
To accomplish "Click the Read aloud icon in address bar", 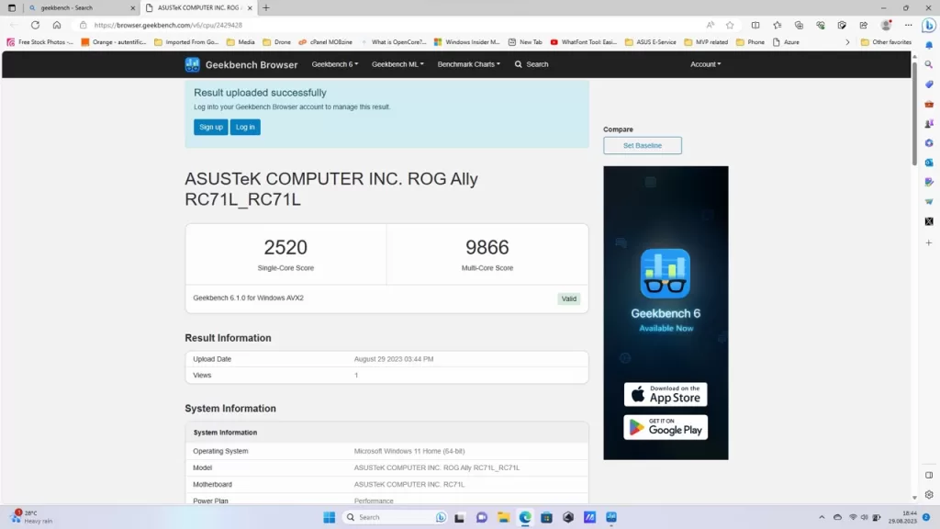I will (x=710, y=25).
